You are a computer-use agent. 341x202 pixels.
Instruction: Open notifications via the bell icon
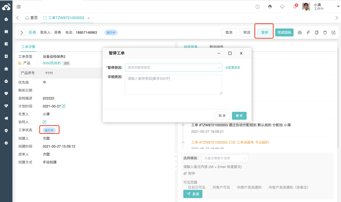coord(294,7)
